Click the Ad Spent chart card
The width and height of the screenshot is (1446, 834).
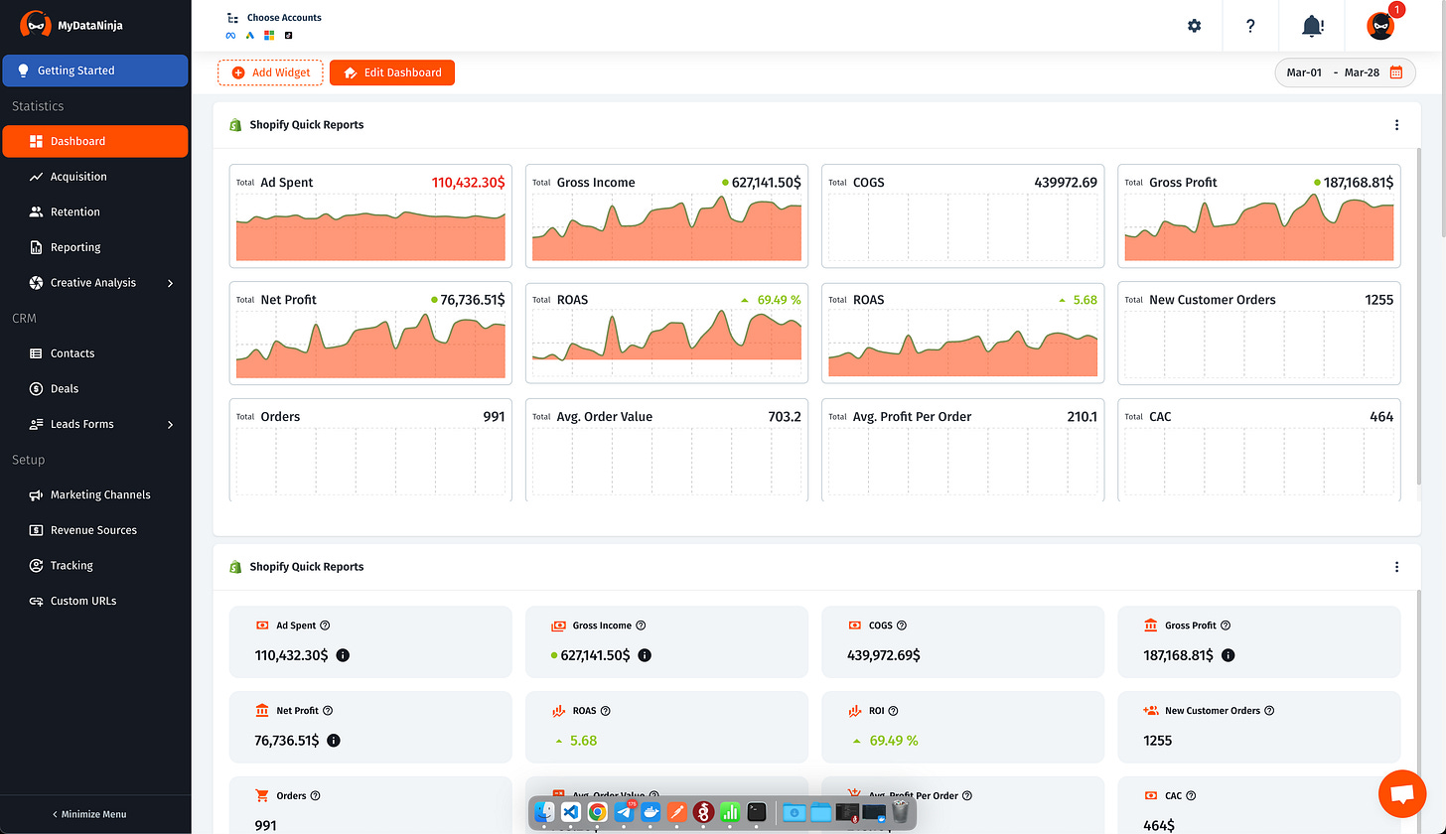click(370, 215)
